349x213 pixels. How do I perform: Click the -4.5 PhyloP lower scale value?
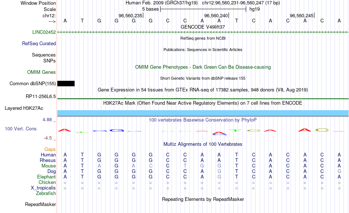tap(48, 138)
